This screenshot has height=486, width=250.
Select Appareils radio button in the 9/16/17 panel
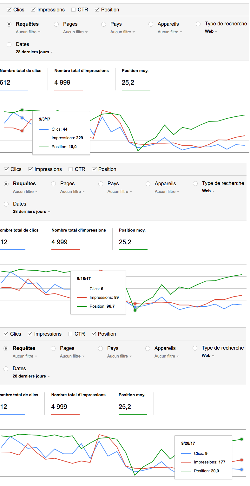[148, 184]
